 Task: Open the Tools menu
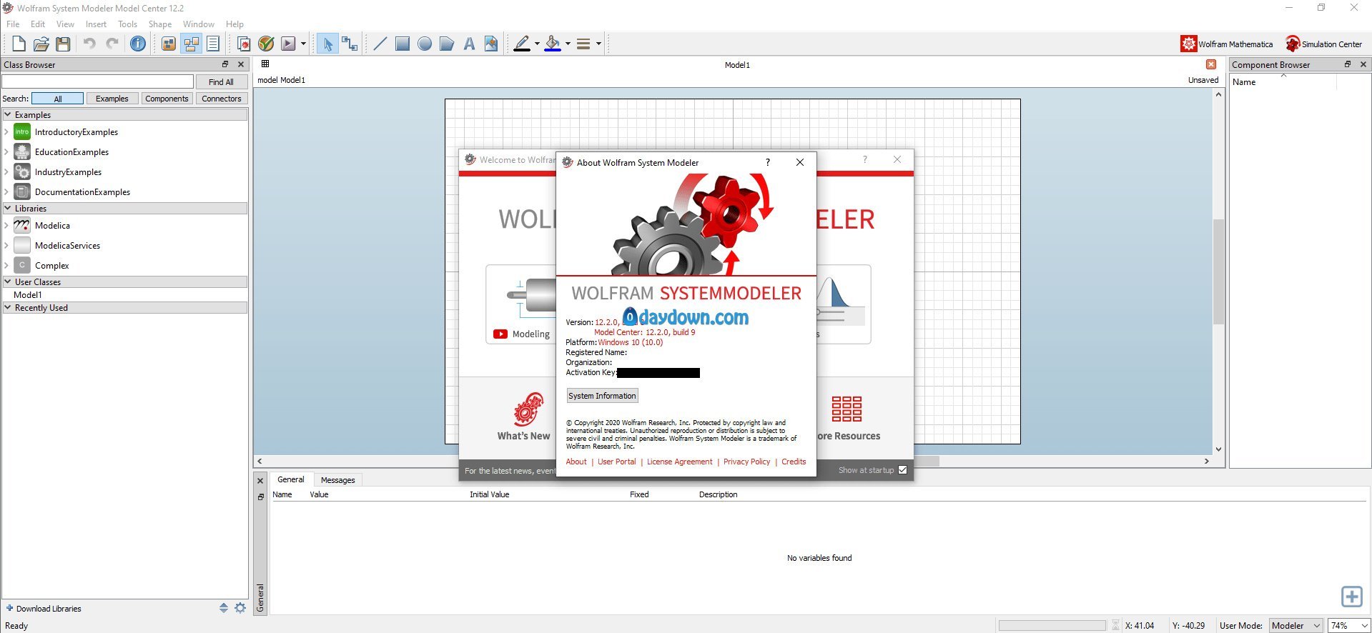point(127,24)
